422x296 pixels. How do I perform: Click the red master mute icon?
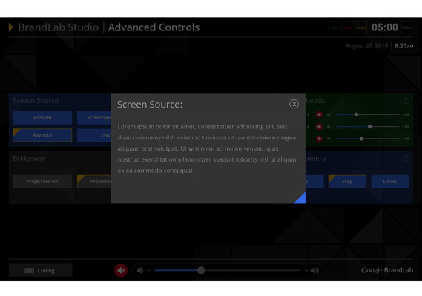pyautogui.click(x=121, y=270)
